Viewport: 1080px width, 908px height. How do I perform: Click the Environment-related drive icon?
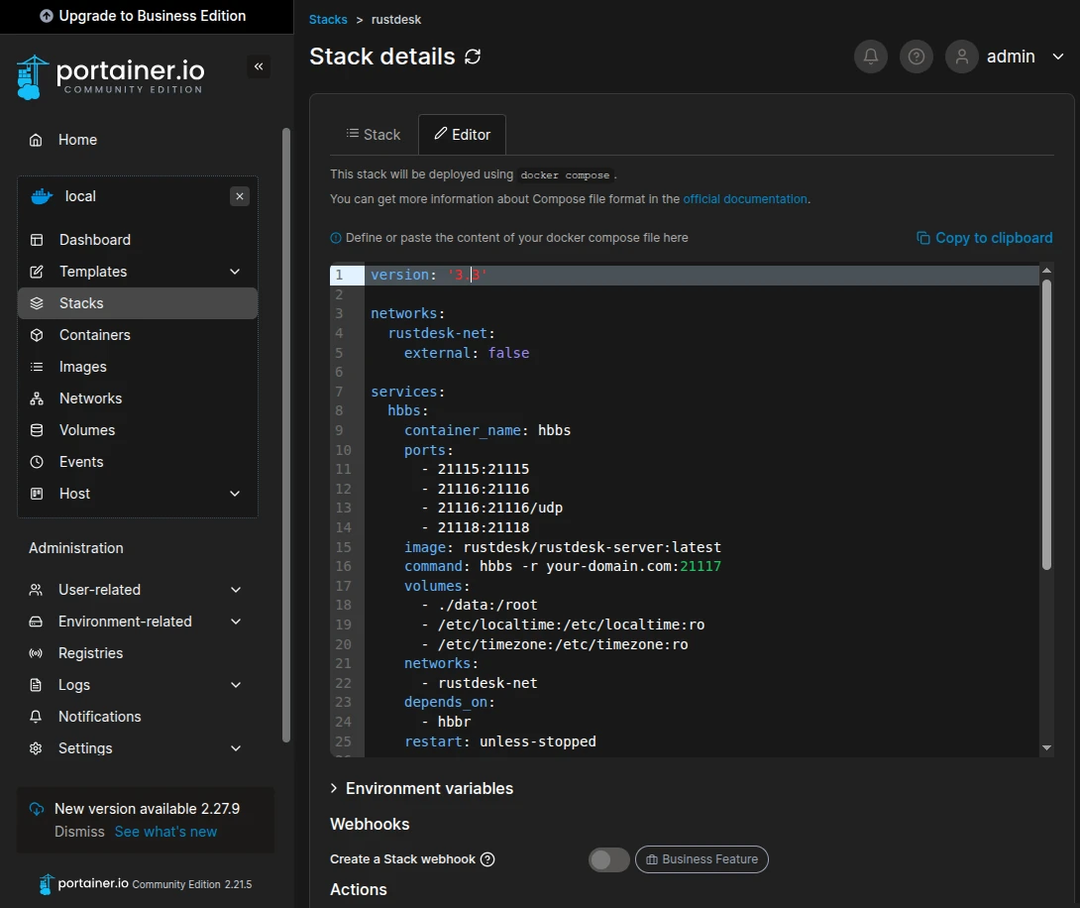click(36, 622)
